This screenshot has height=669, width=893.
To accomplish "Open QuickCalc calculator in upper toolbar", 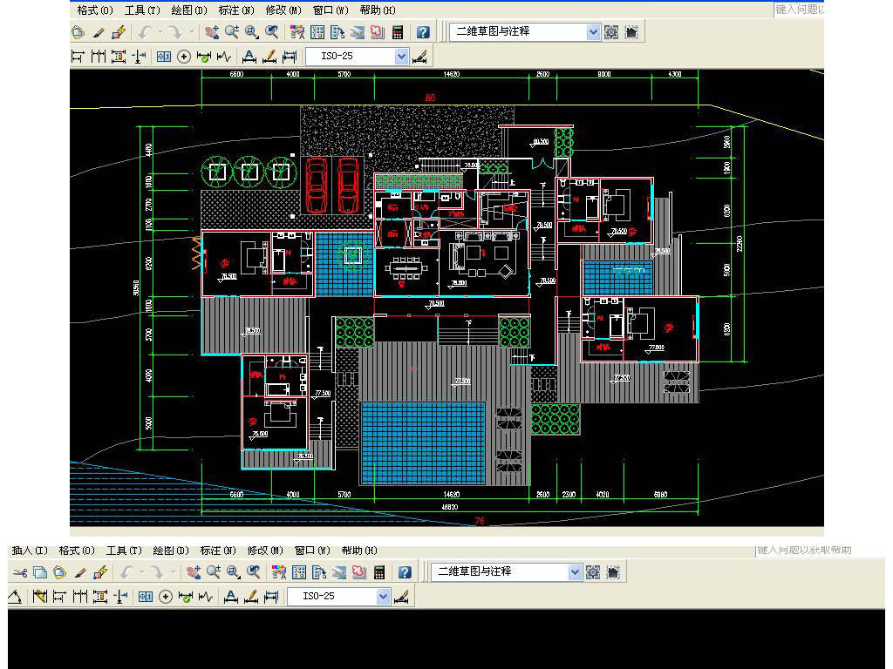I will [x=398, y=32].
